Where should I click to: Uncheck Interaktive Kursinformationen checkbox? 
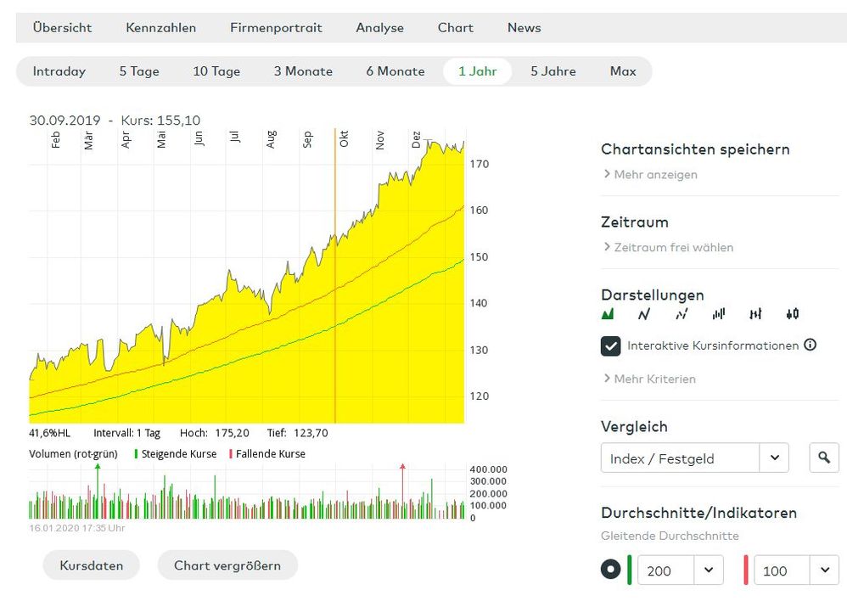[x=610, y=345]
